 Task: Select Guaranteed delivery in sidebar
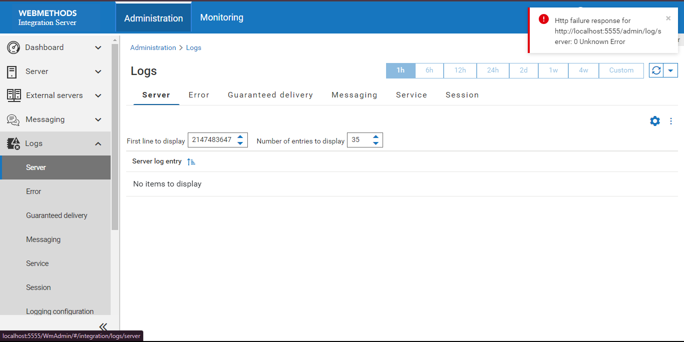point(55,215)
